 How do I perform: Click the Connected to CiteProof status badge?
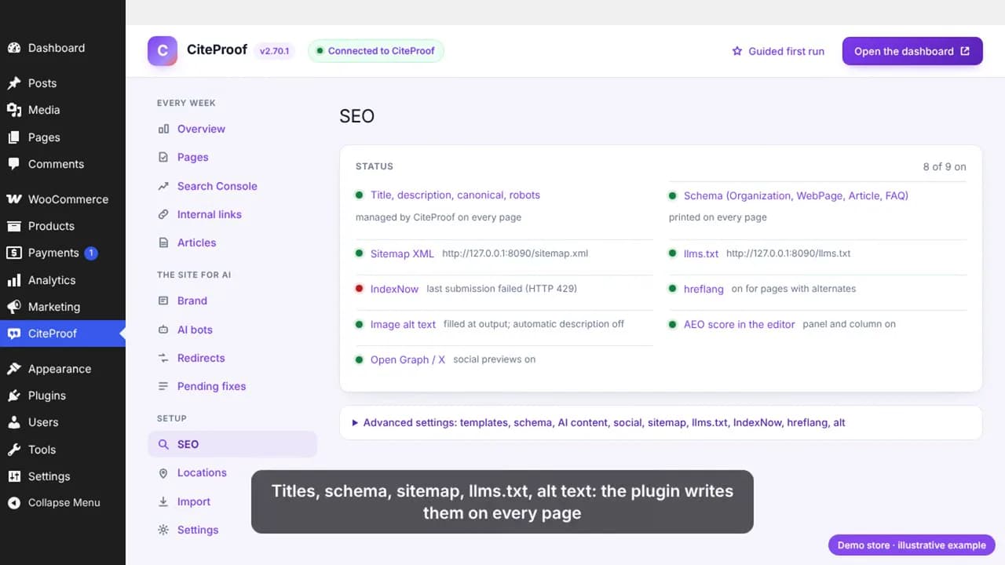(376, 51)
